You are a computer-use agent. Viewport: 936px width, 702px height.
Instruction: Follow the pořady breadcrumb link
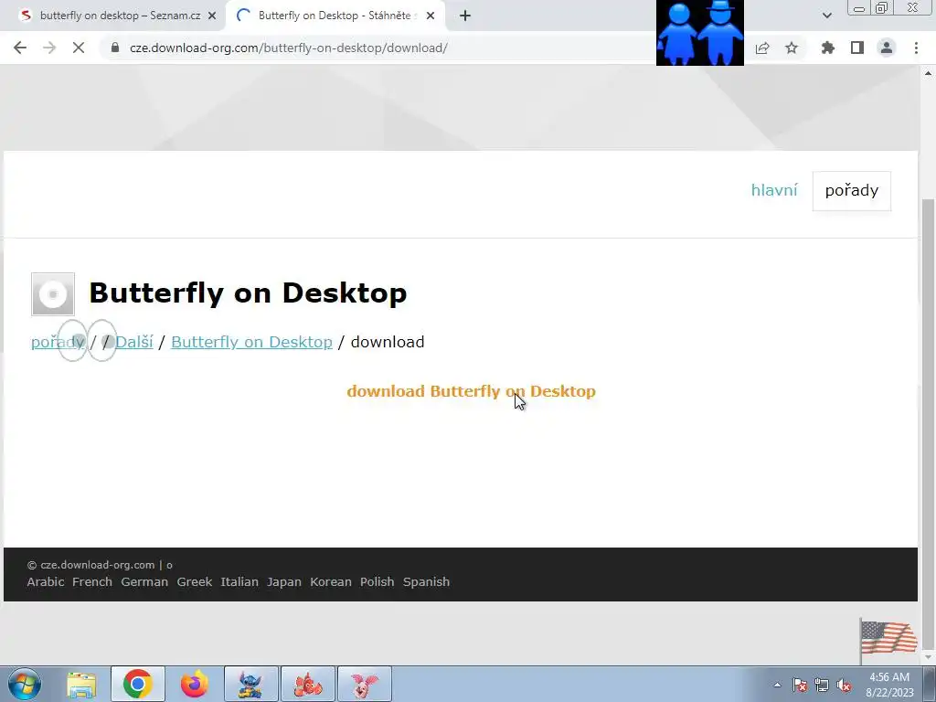(58, 342)
